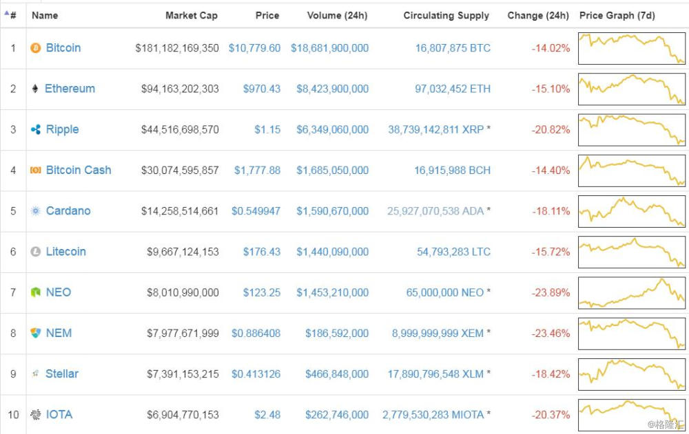Image resolution: width=689 pixels, height=434 pixels.
Task: Click the Litecoin logo icon
Action: (x=36, y=252)
